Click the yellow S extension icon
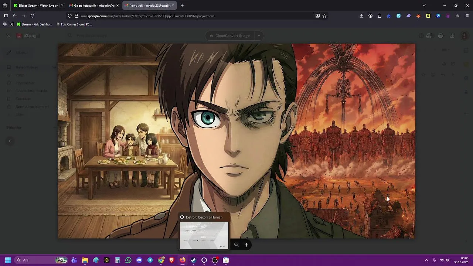 pyautogui.click(x=428, y=16)
